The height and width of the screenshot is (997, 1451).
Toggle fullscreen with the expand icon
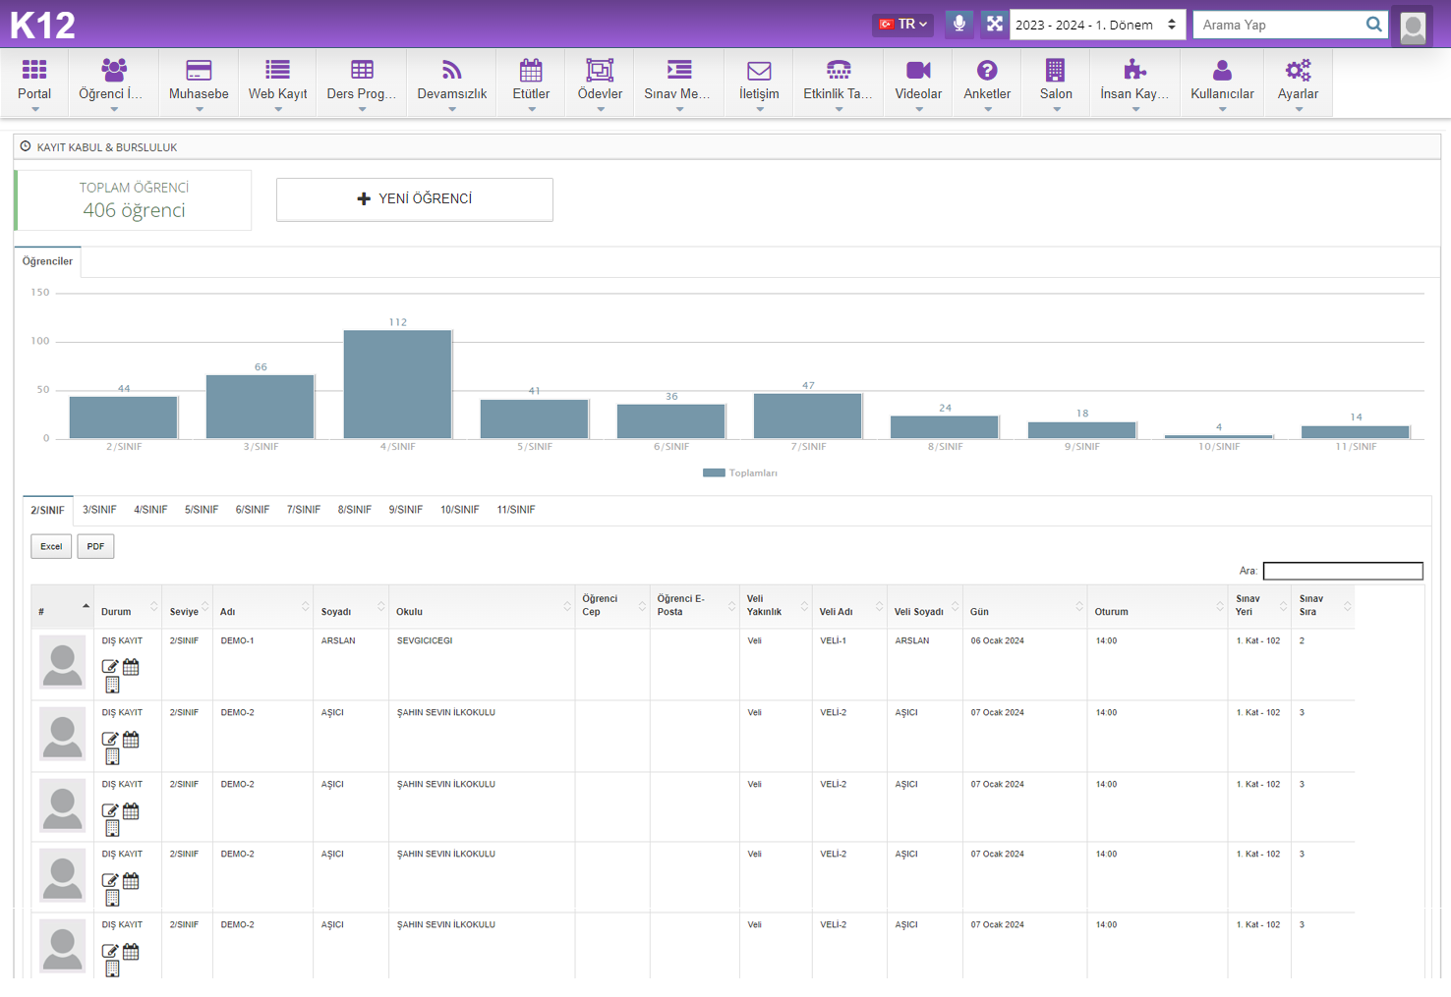pyautogui.click(x=995, y=24)
